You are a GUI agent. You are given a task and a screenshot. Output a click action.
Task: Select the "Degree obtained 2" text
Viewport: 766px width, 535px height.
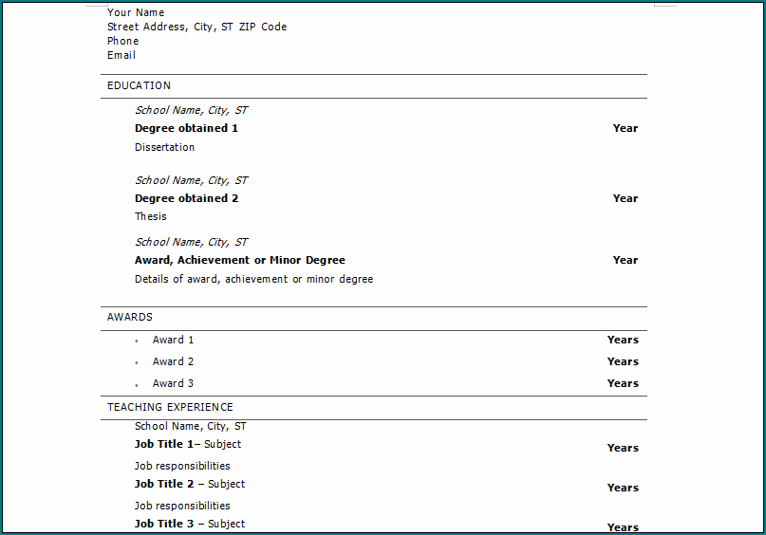point(187,198)
